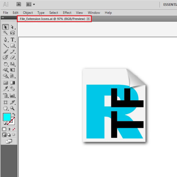Open the Type menu
The width and height of the screenshot is (177, 177).
pyautogui.click(x=41, y=13)
